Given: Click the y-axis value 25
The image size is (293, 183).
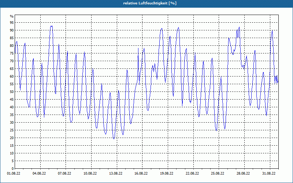Looking at the screenshot, I should pyautogui.click(x=12, y=130).
